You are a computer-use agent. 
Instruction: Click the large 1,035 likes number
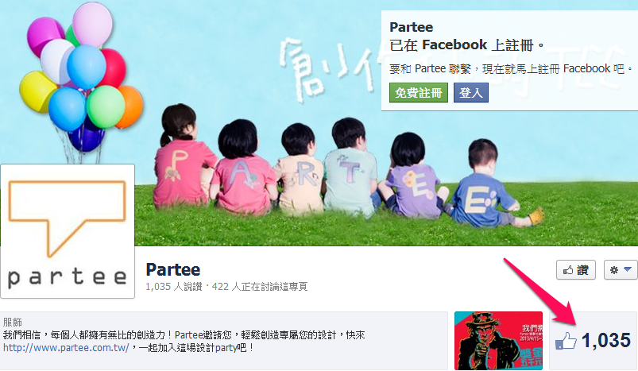(606, 341)
